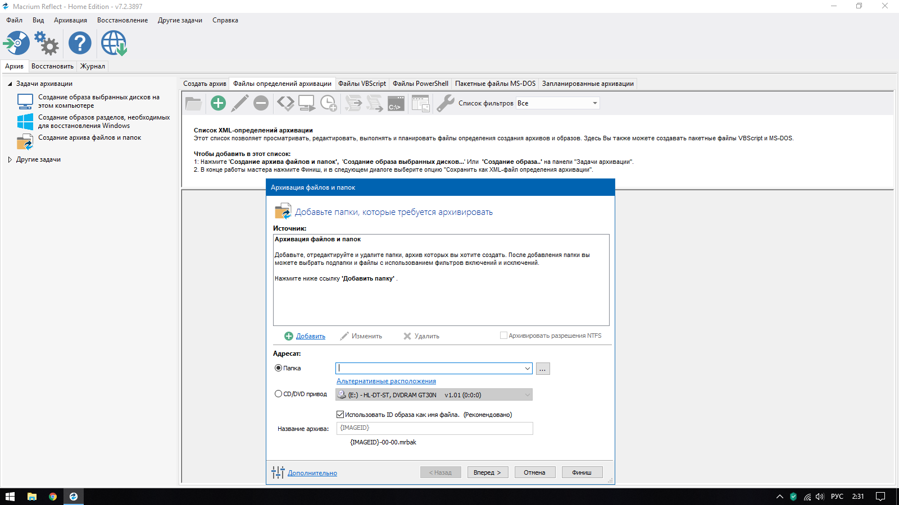Click the Вперед > button
The image size is (899, 505).
pyautogui.click(x=487, y=472)
